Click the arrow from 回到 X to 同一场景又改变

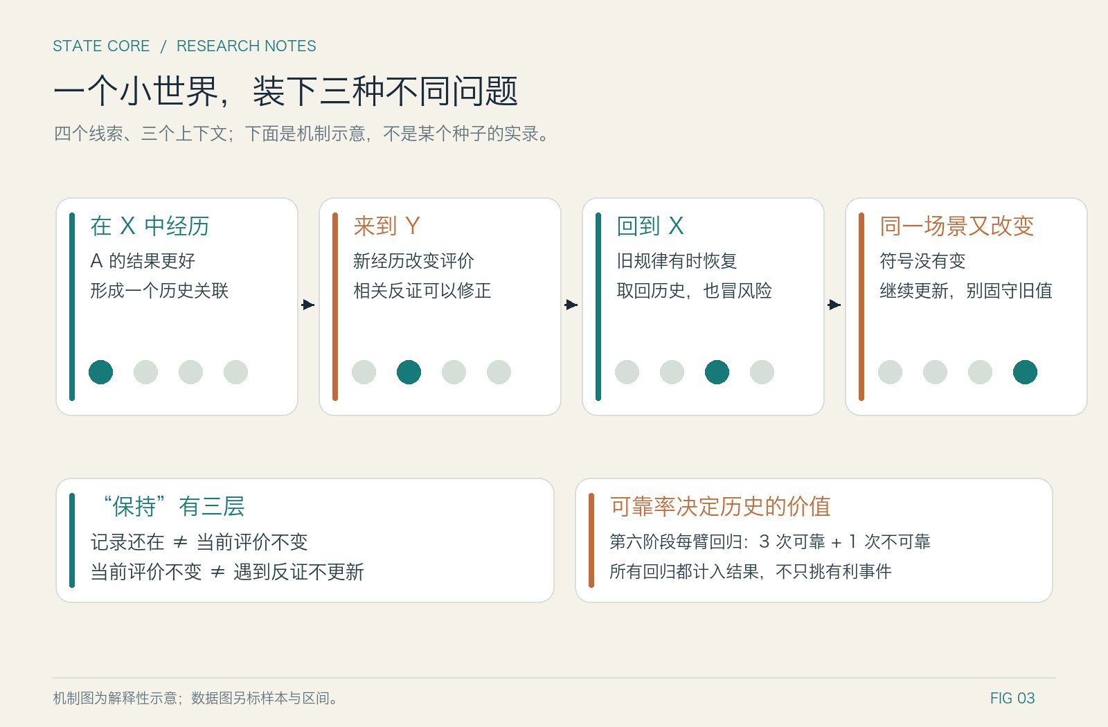click(x=834, y=305)
